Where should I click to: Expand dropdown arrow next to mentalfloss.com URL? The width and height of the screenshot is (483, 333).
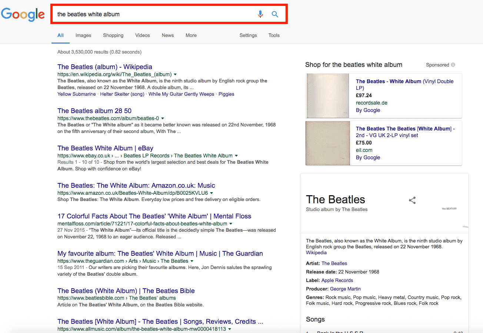[x=231, y=224]
